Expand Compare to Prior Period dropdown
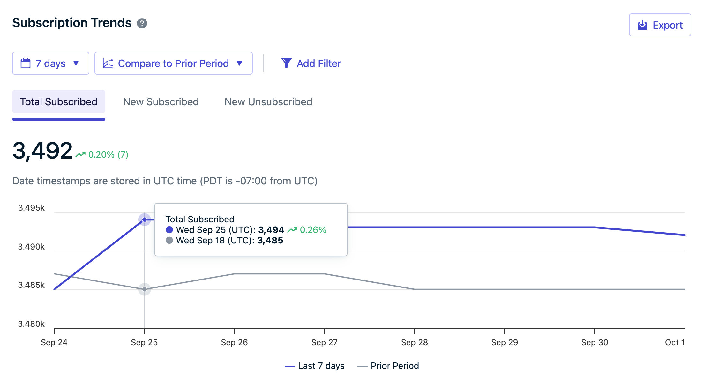 (x=173, y=63)
